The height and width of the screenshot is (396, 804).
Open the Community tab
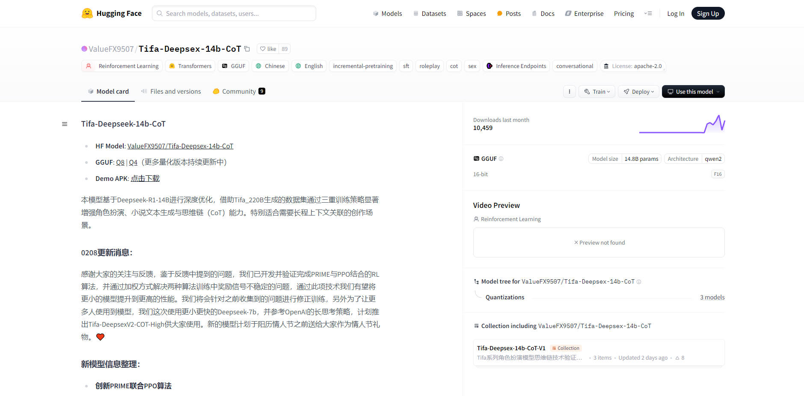[238, 92]
